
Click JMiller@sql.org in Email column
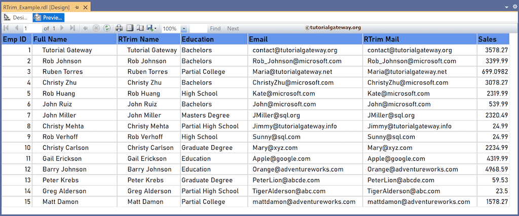[276, 115]
